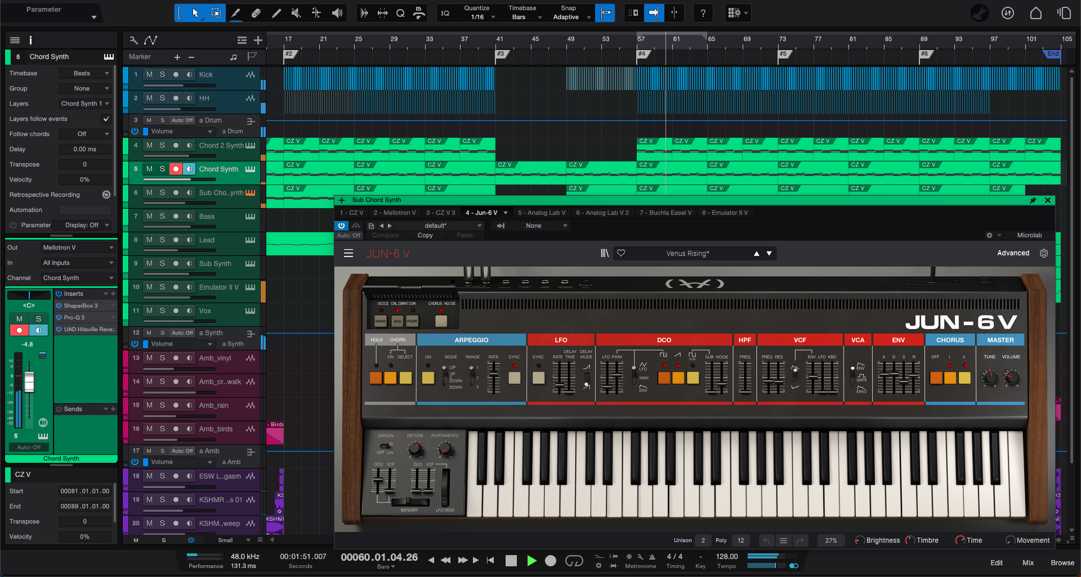Open the JUN-6 V hamburger menu
The width and height of the screenshot is (1081, 577).
[x=349, y=254]
